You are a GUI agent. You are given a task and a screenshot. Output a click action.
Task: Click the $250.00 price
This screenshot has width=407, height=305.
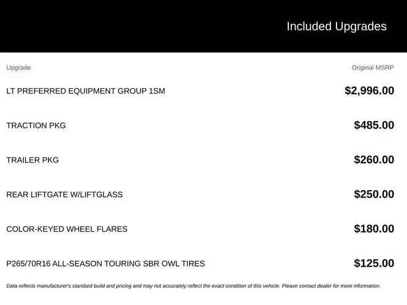click(x=374, y=194)
